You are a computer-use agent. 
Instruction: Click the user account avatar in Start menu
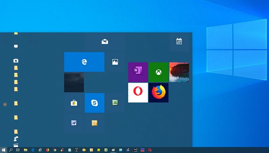(5, 104)
